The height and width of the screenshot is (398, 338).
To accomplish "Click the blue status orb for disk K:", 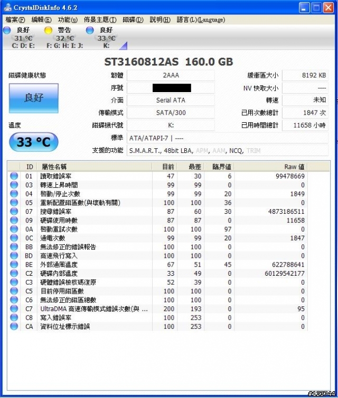I will coord(90,31).
